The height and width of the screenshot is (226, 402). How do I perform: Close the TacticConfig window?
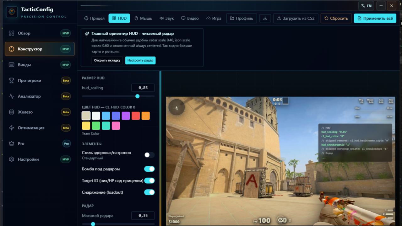[x=392, y=6]
